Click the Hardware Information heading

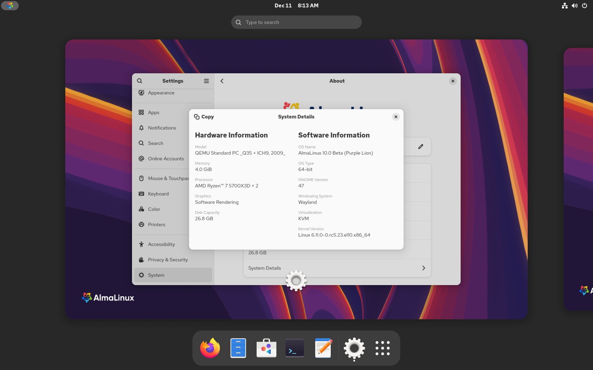pyautogui.click(x=231, y=135)
